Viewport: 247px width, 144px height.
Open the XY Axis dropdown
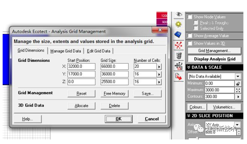(x=237, y=125)
